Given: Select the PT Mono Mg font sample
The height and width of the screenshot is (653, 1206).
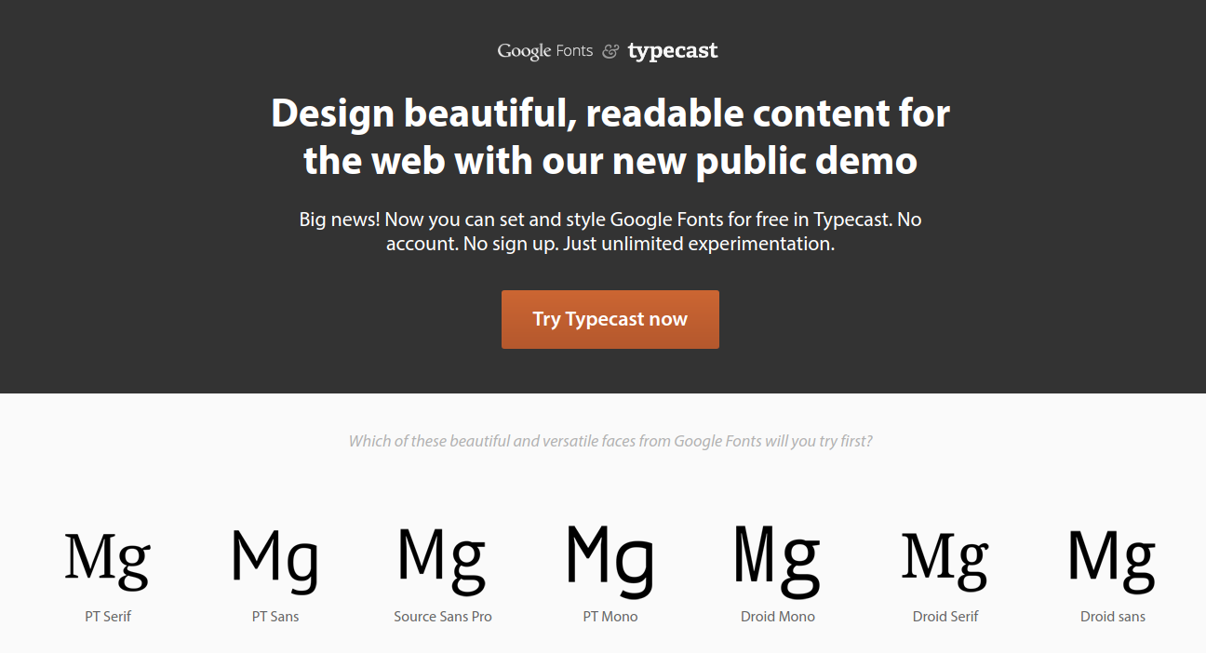Looking at the screenshot, I should (610, 560).
